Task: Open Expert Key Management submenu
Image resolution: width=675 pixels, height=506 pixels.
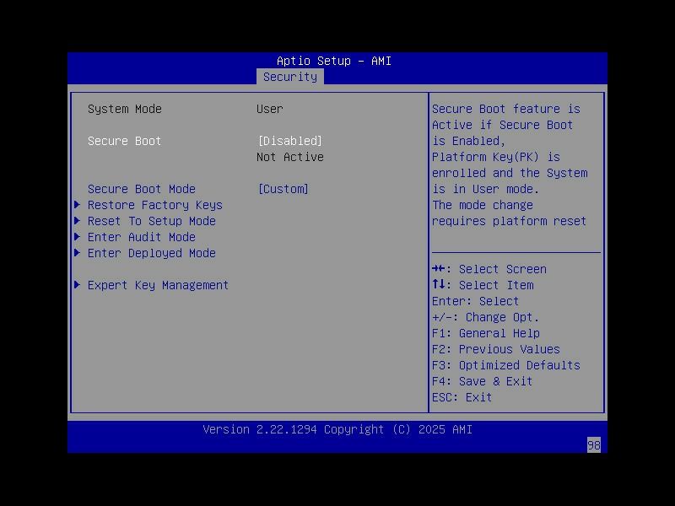Action: [x=158, y=285]
